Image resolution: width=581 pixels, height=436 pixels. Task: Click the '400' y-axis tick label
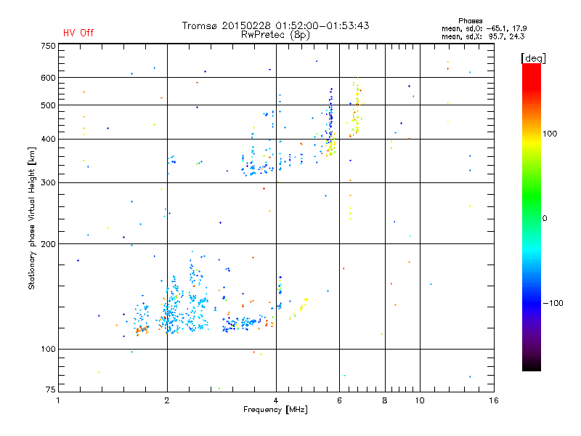click(x=48, y=140)
